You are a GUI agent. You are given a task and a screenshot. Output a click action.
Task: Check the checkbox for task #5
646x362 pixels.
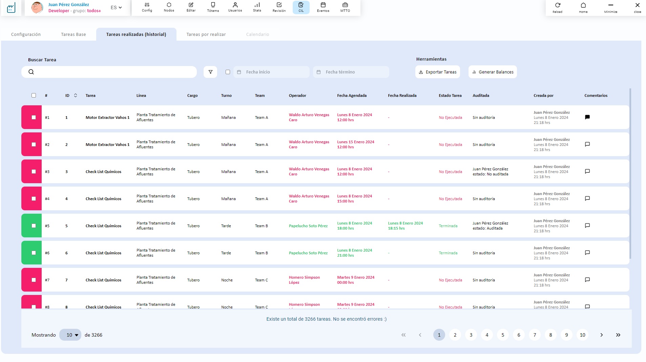point(34,226)
